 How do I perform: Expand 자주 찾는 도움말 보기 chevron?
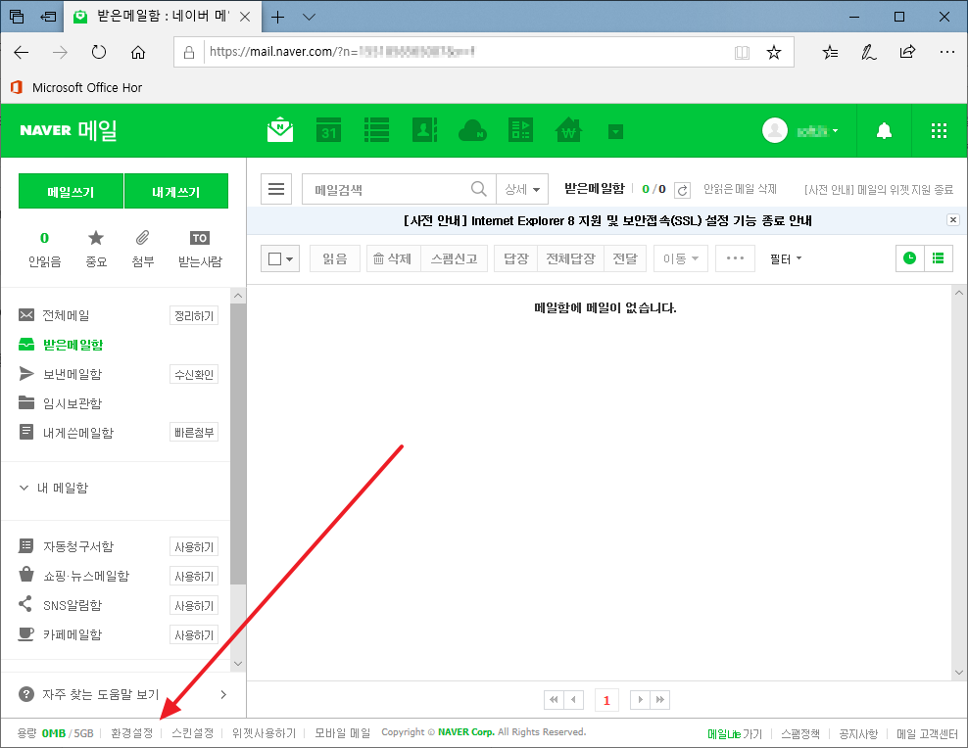pos(223,695)
